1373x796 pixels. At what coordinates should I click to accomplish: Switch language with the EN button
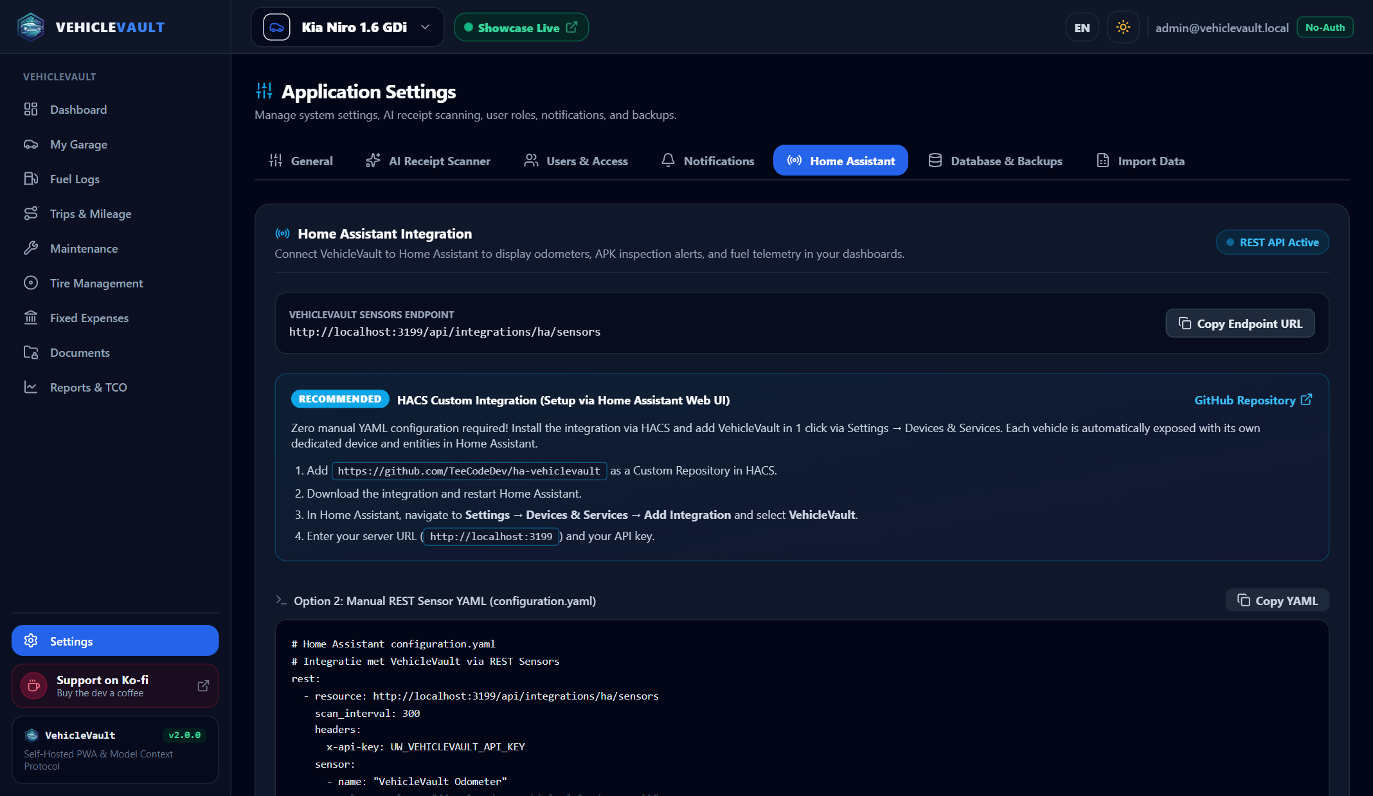tap(1082, 28)
